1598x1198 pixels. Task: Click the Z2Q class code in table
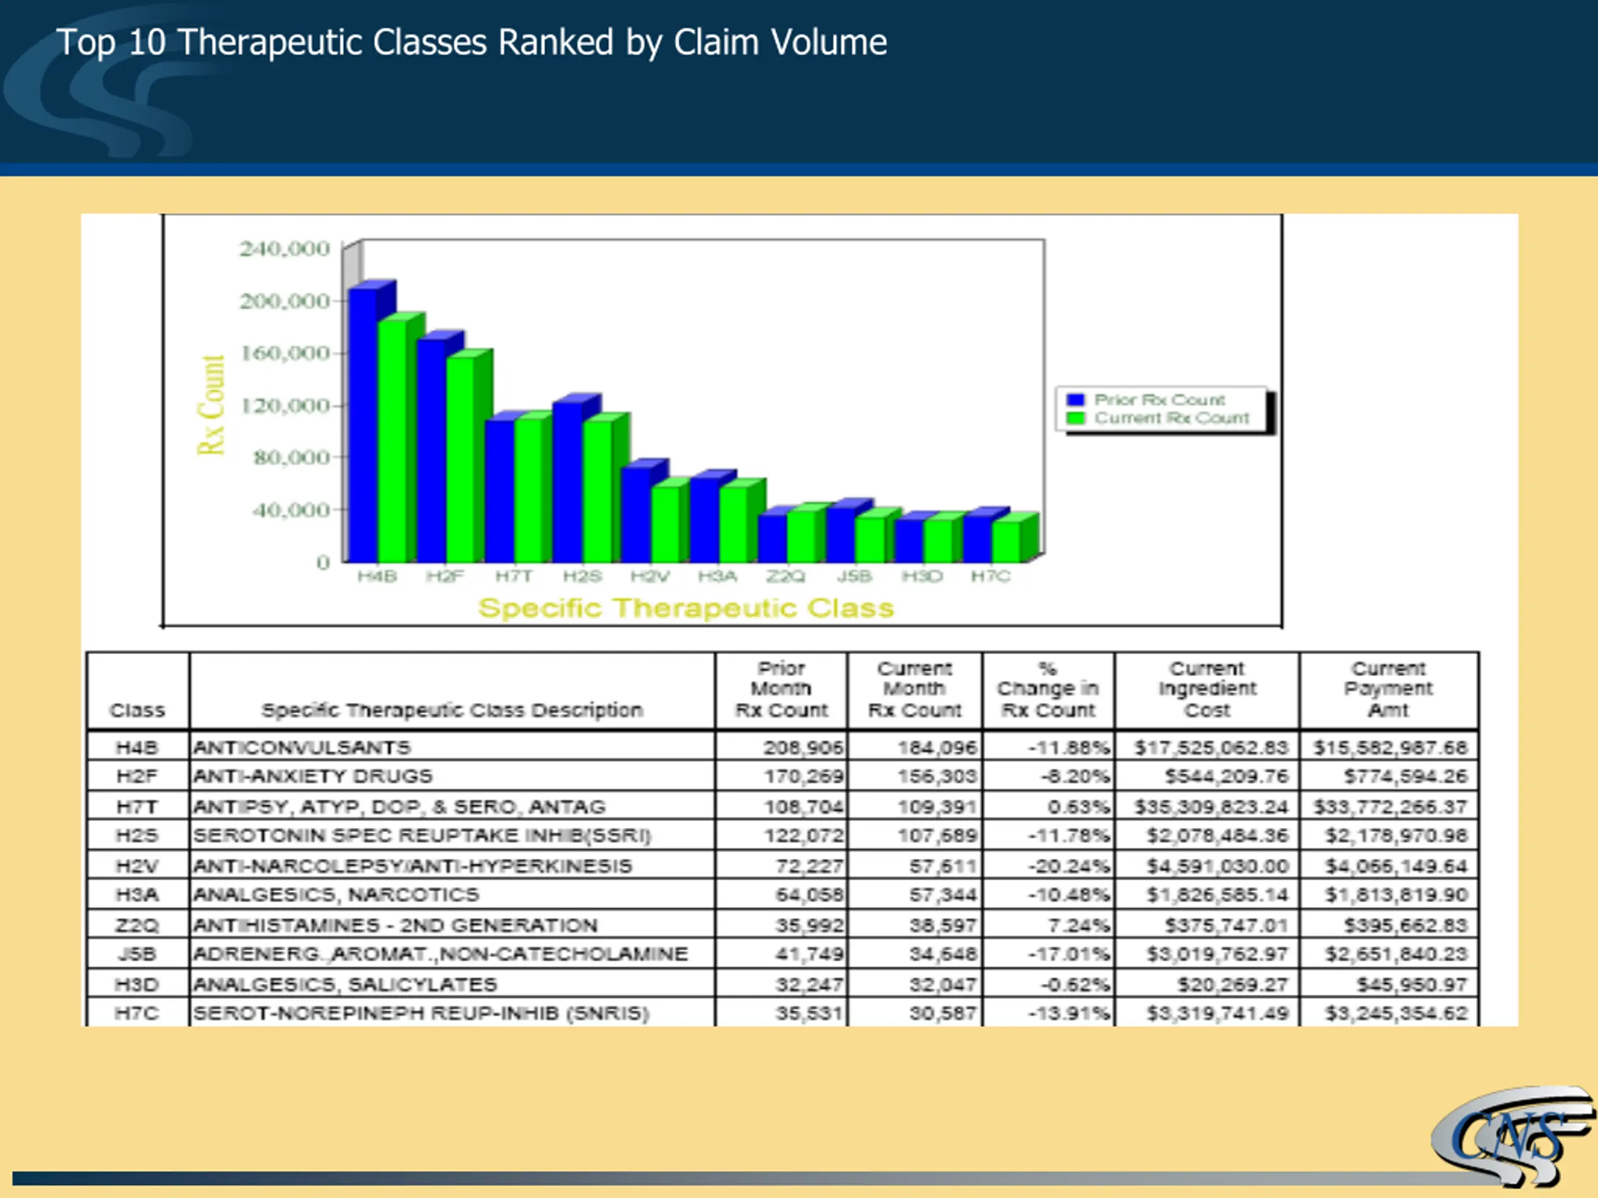coord(137,925)
